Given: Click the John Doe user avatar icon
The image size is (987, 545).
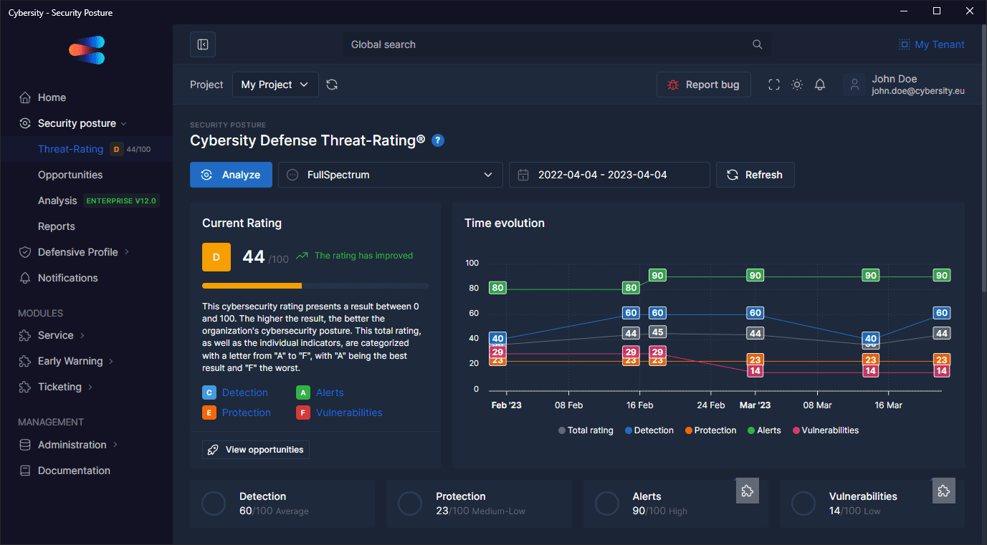Looking at the screenshot, I should tap(854, 85).
